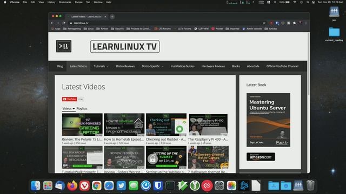Launch the green MacVim icon in Dock
Image resolution: width=346 pixels, height=194 pixels.
coord(183,185)
